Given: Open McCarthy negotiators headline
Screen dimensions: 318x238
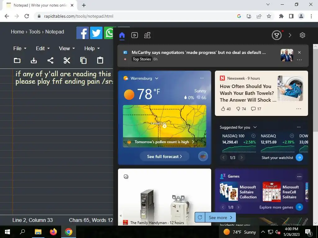Looking at the screenshot, I should coord(198,52).
